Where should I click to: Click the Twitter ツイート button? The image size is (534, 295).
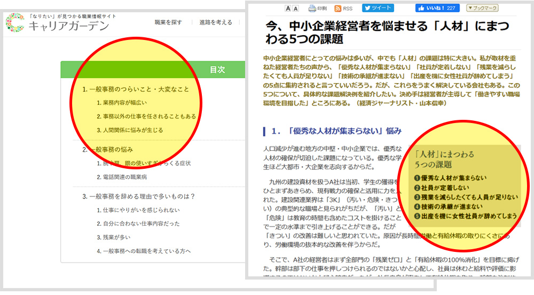(378, 8)
